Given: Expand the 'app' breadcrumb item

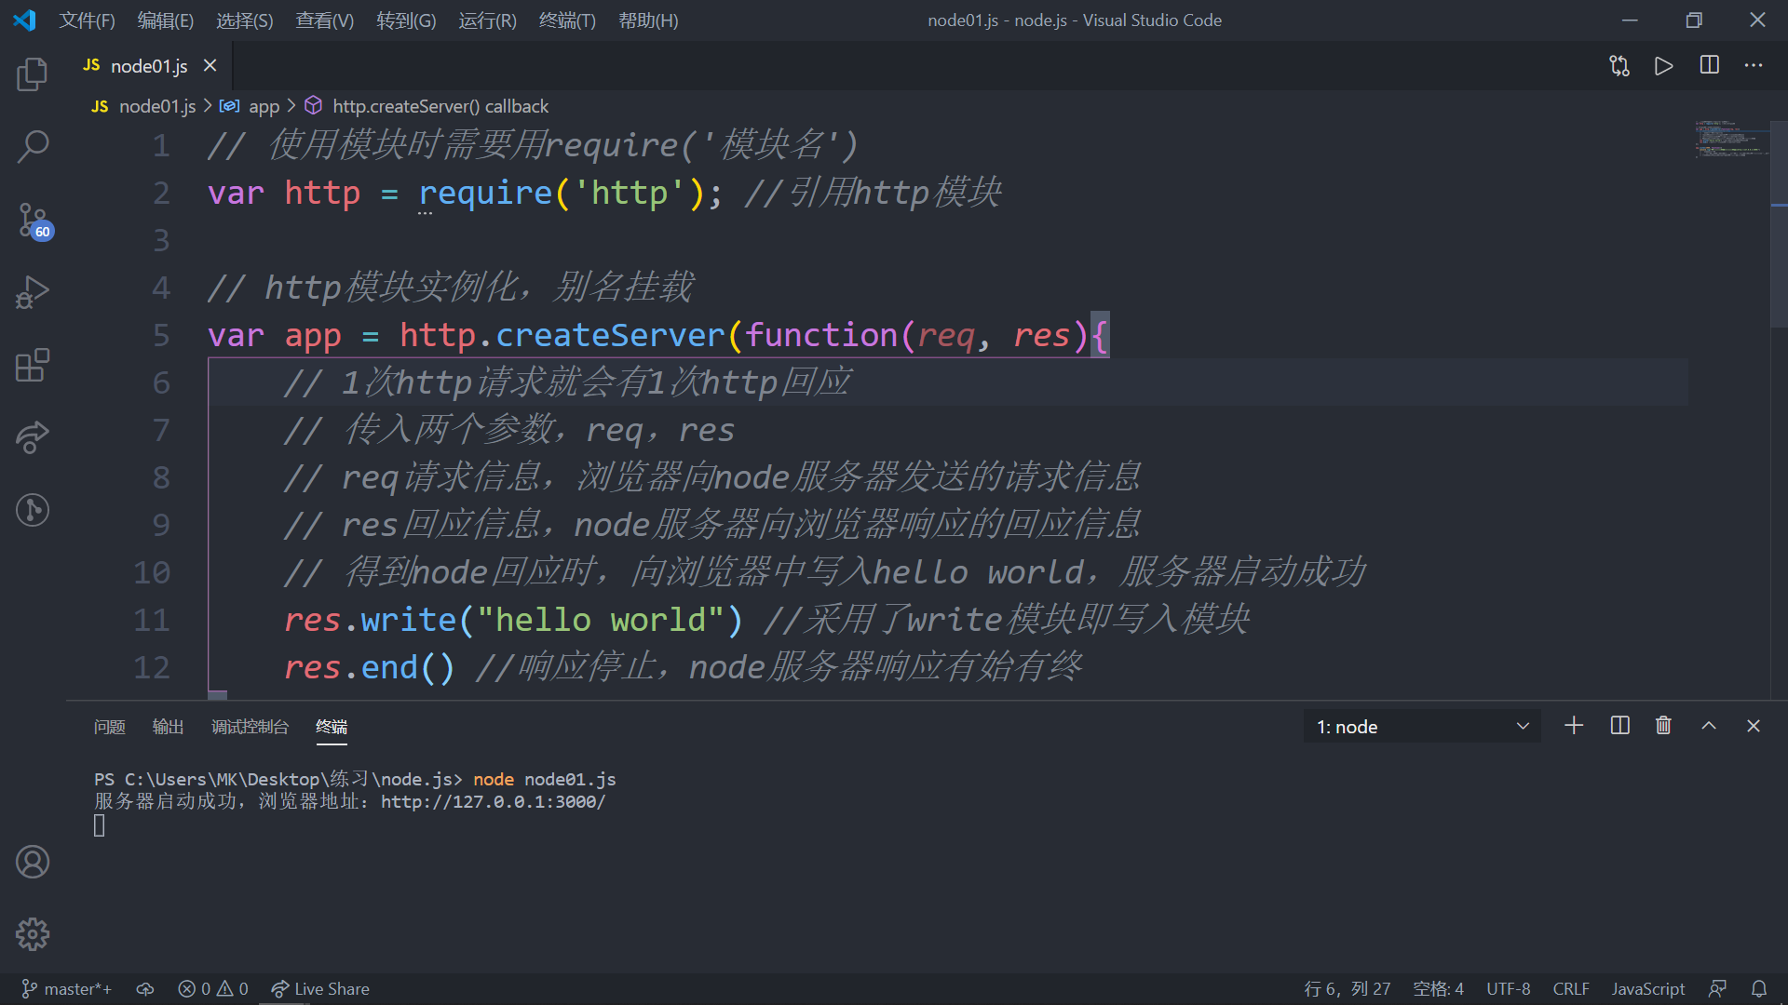Looking at the screenshot, I should [x=264, y=105].
